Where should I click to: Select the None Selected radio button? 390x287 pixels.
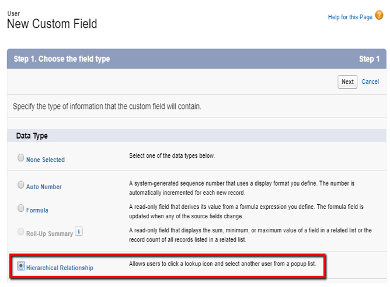coord(21,158)
